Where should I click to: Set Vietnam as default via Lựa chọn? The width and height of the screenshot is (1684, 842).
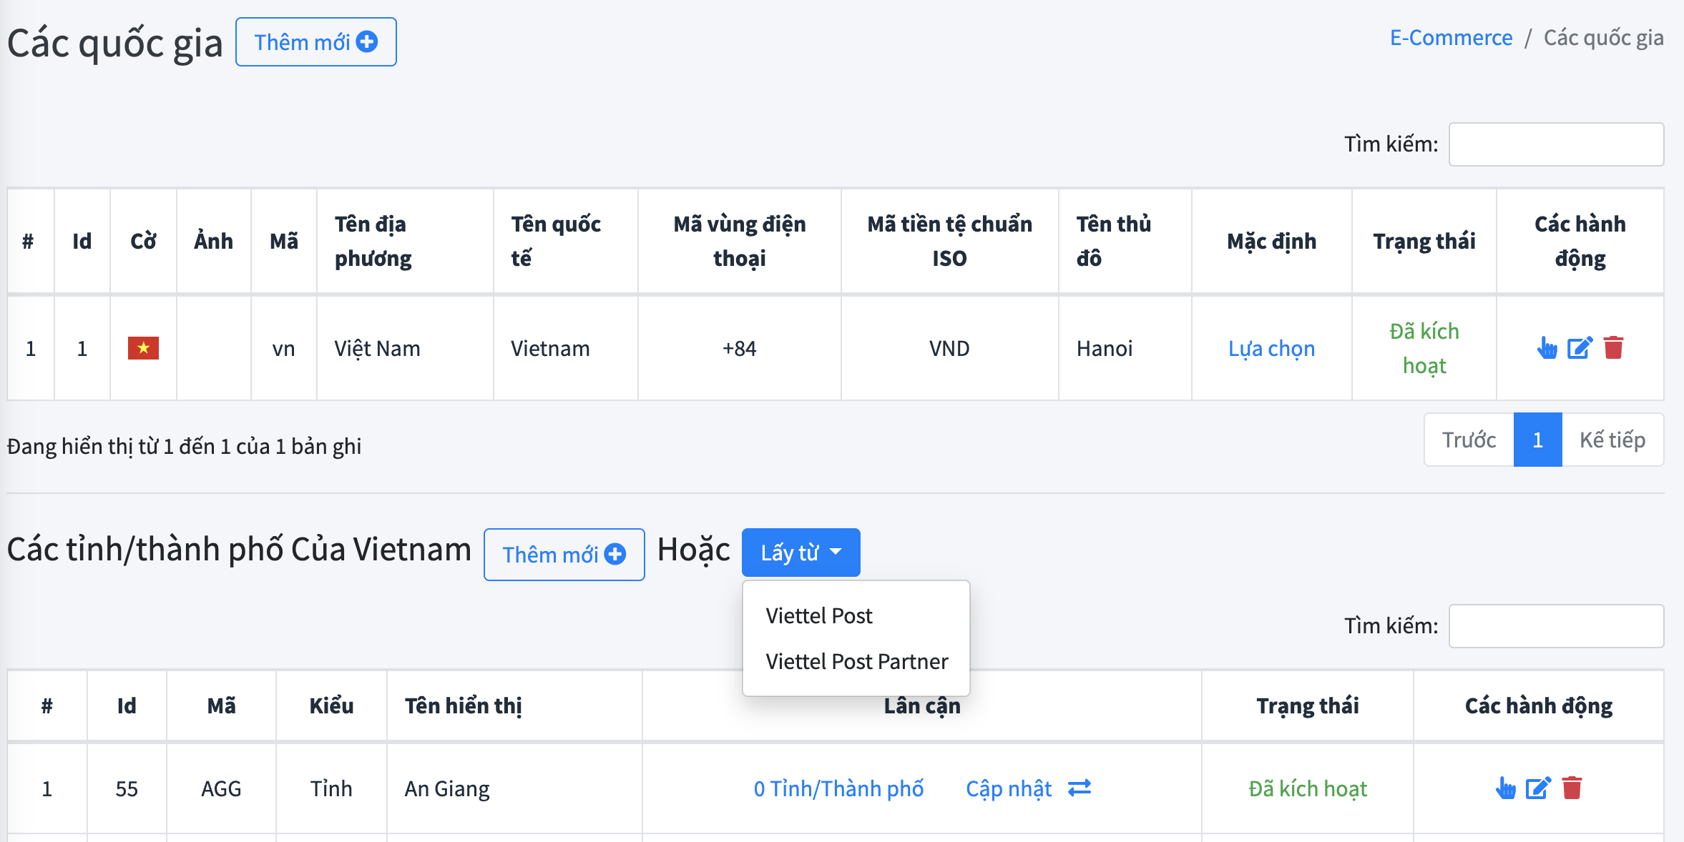pyautogui.click(x=1271, y=348)
